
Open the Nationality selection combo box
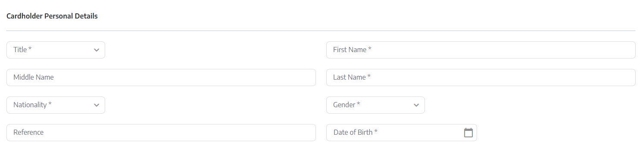(56, 105)
